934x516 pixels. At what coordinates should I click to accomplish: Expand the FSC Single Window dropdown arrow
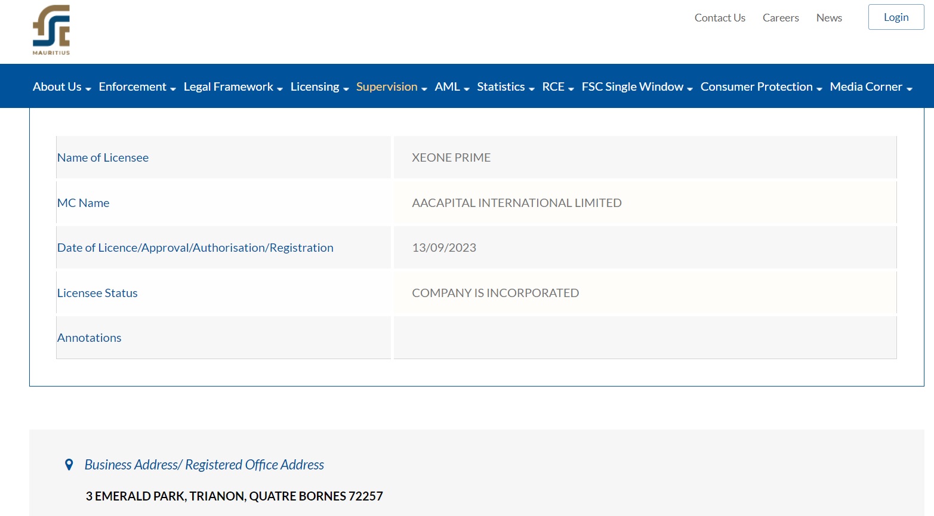tap(690, 89)
